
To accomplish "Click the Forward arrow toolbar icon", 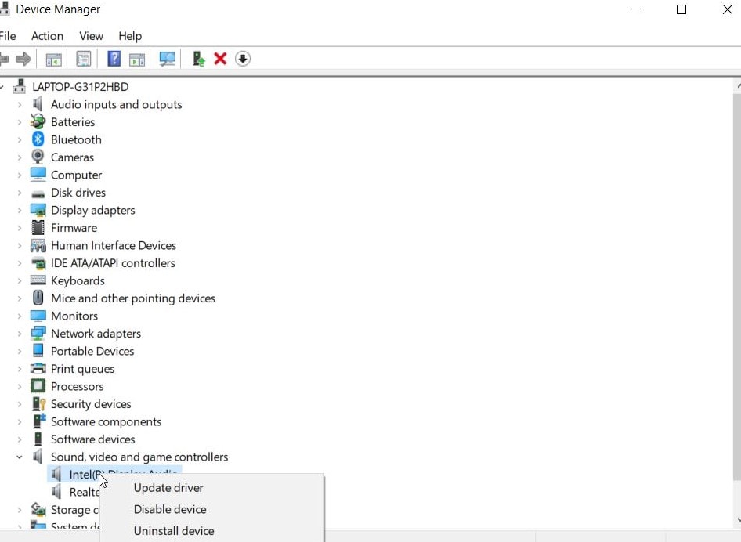I will click(x=23, y=59).
